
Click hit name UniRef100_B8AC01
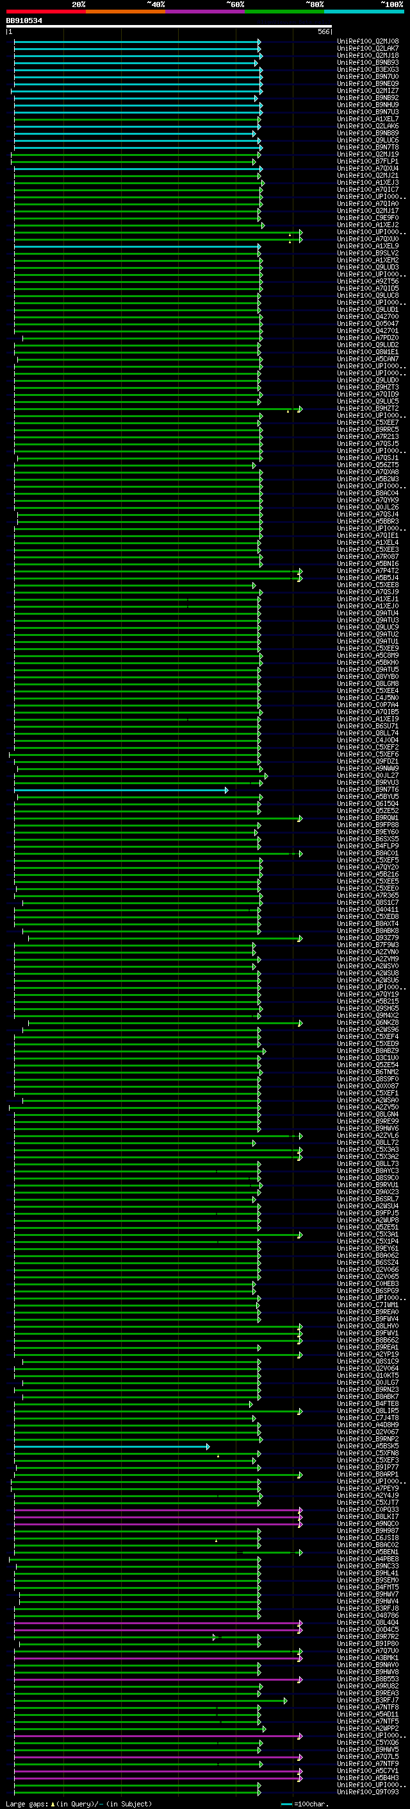(x=368, y=853)
